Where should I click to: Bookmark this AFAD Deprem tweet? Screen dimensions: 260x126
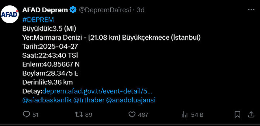pos(237,114)
